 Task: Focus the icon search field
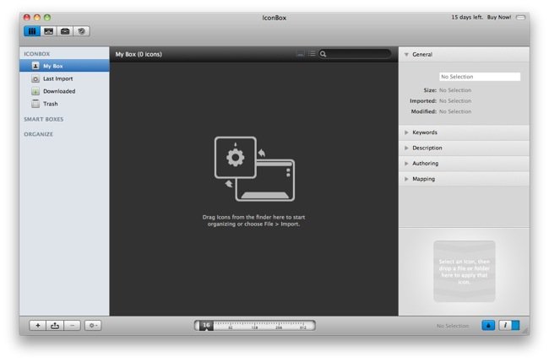(355, 54)
